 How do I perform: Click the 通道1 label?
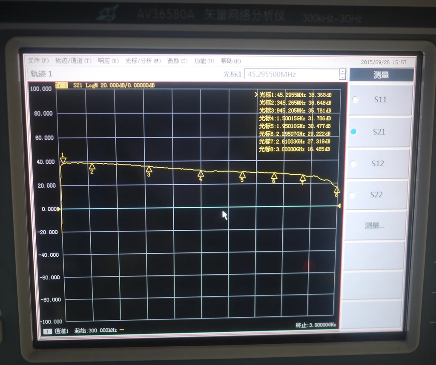pos(61,331)
